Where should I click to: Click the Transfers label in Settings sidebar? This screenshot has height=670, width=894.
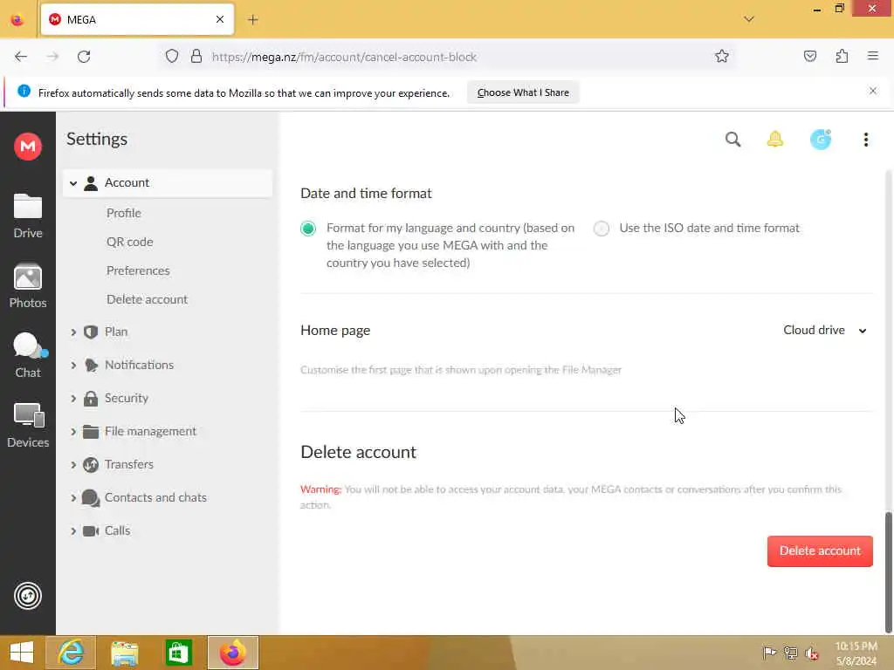tap(129, 464)
